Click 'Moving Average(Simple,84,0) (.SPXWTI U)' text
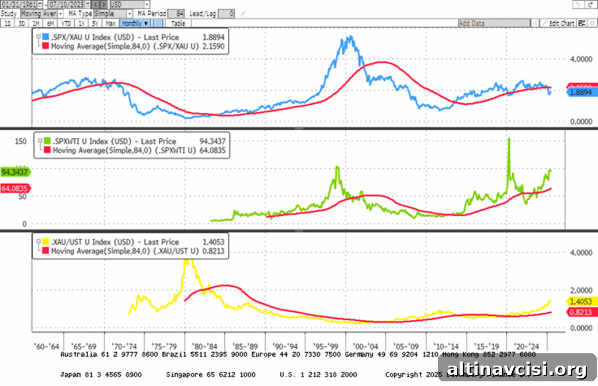Viewport: 598px width, 386px height. 124,150
